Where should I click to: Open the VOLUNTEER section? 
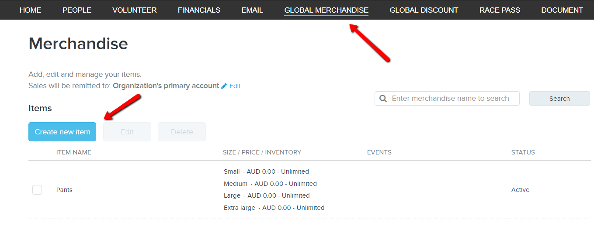[135, 10]
